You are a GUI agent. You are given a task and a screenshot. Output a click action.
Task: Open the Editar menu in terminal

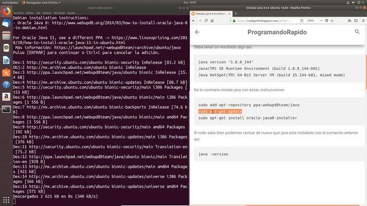tap(30, 13)
